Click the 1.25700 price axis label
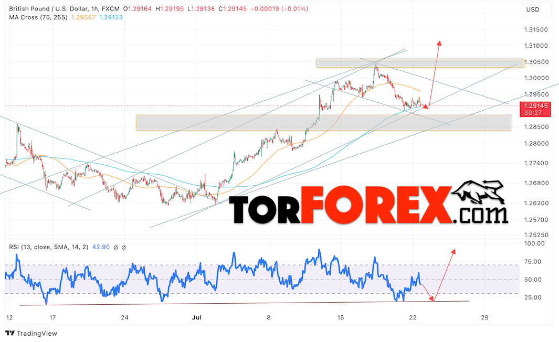This screenshot has width=559, height=342. point(536,219)
